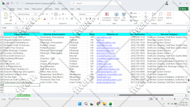Collapse the ribbon with the chevron
The width and height of the screenshot is (190, 107).
click(x=187, y=23)
